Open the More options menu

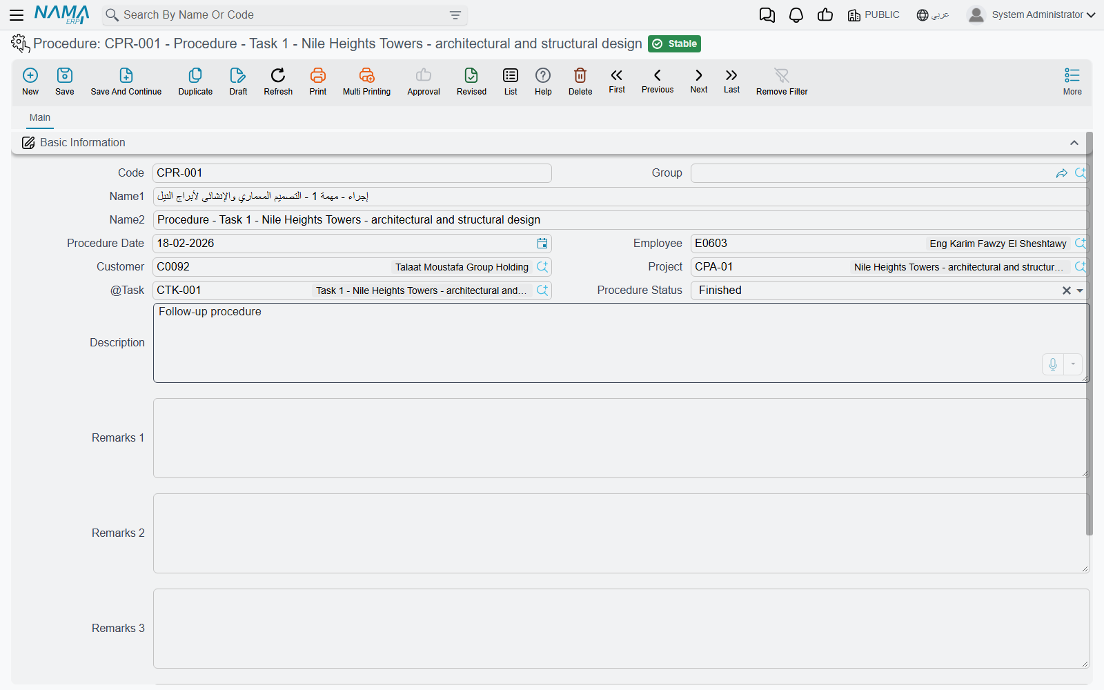1072,81
